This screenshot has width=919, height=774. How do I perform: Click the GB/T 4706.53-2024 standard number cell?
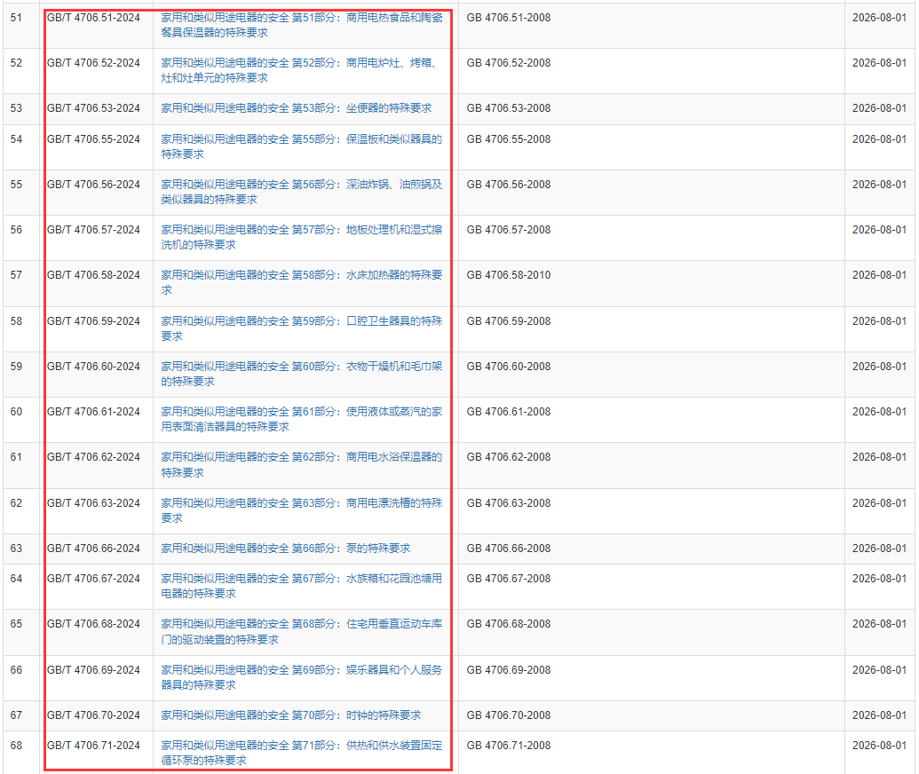pyautogui.click(x=93, y=108)
